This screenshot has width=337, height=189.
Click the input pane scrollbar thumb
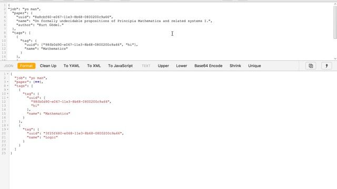[x=335, y=22]
